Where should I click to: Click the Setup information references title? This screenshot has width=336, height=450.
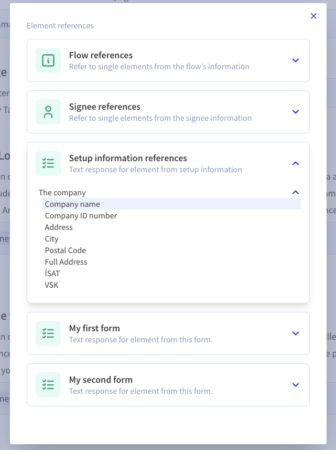[128, 158]
